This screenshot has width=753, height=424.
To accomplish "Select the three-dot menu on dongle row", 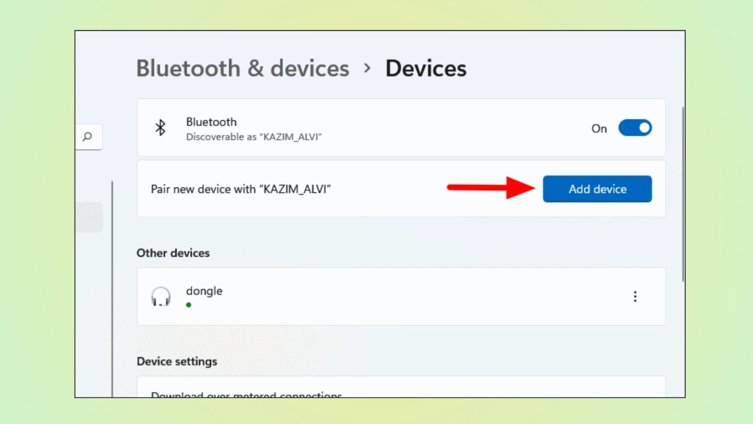I will [635, 297].
